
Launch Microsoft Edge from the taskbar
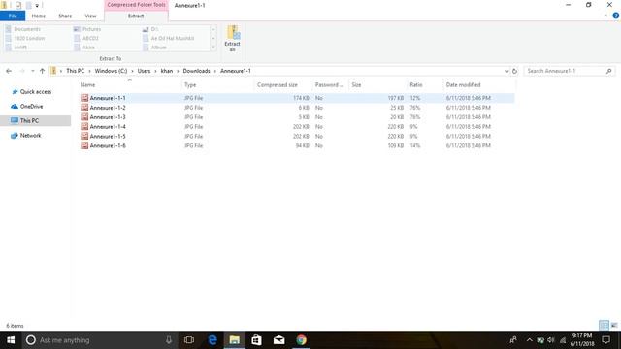212,340
